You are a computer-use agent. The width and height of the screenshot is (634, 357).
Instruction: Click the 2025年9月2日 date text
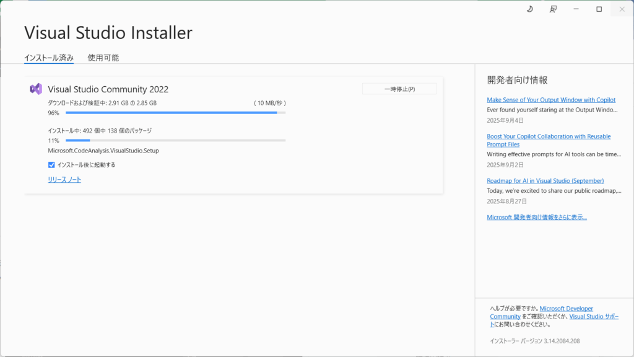coord(505,165)
